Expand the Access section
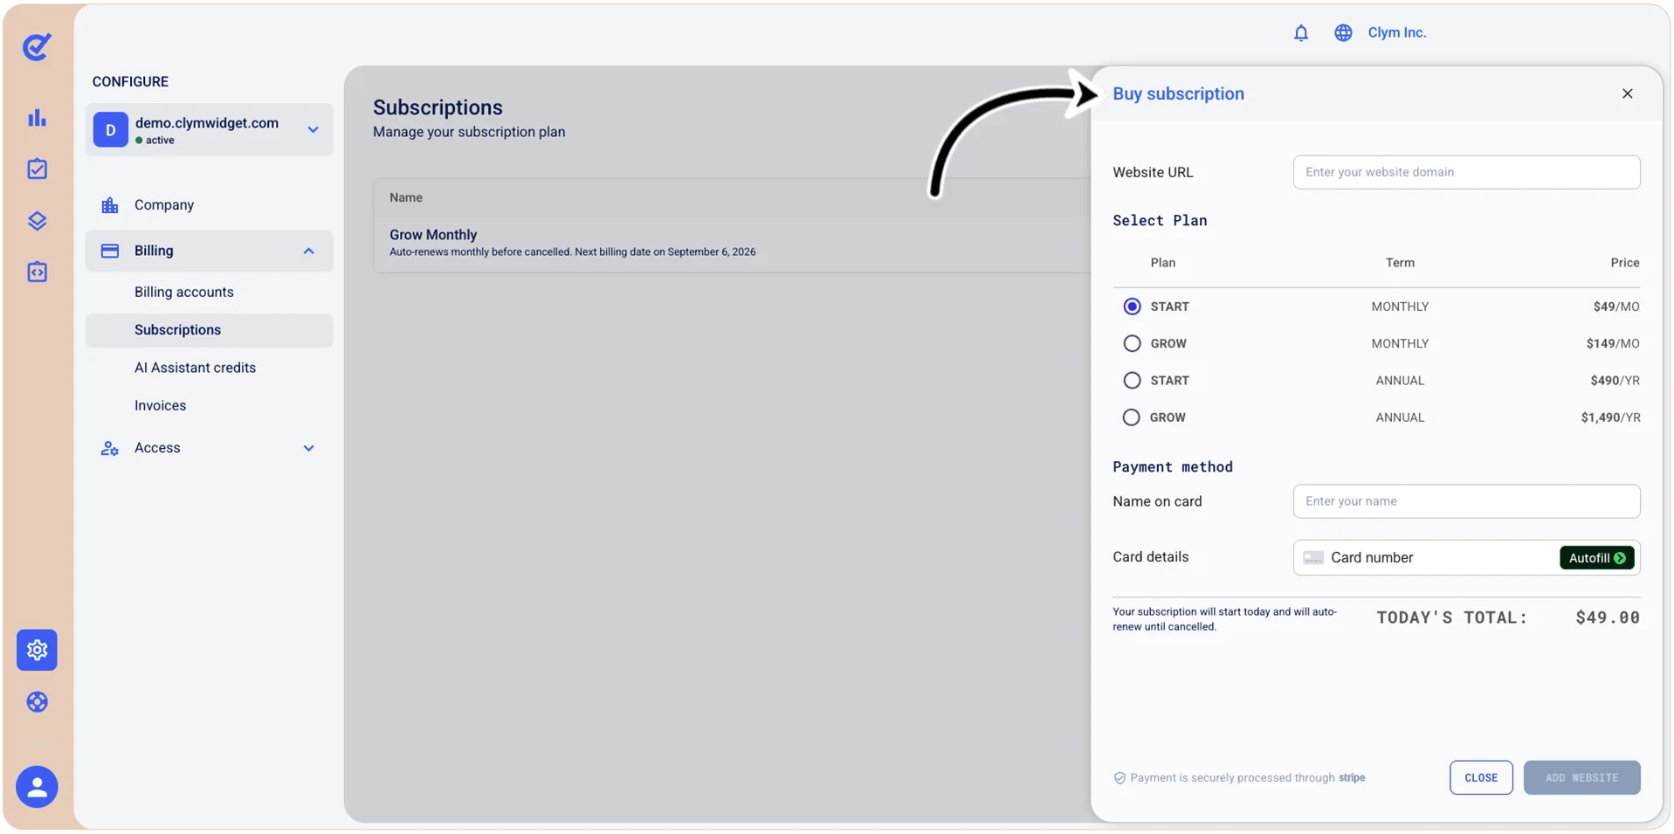Screen dimensions: 1674x834 308,448
